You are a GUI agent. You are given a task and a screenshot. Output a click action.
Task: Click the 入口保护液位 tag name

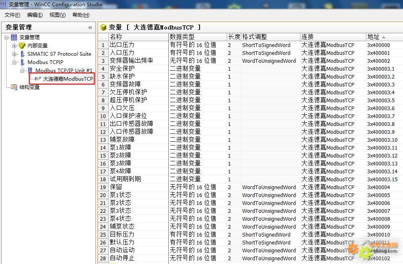pos(128,116)
